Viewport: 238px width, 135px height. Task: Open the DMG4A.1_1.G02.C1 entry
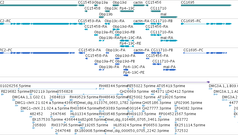[x=14, y=100]
